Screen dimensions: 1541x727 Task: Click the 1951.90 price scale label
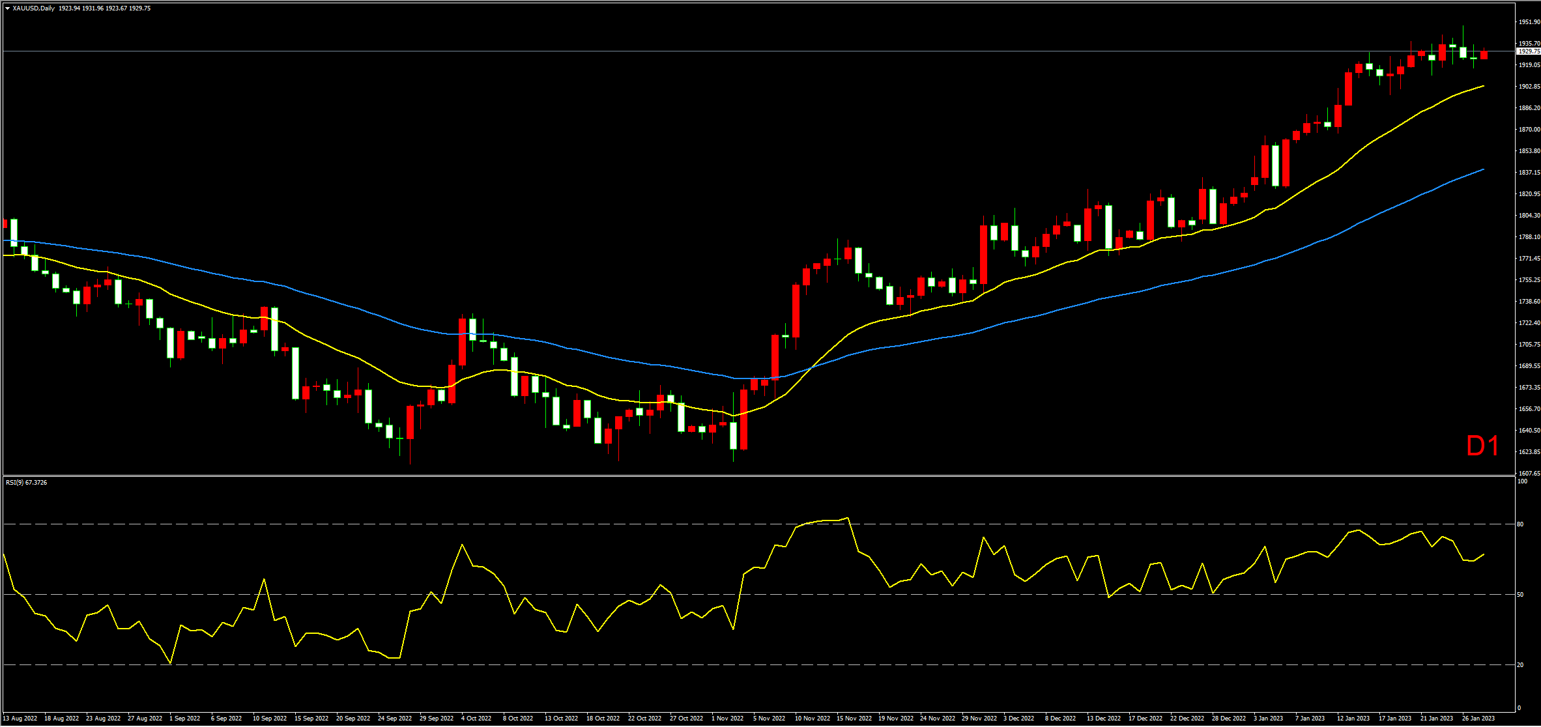pyautogui.click(x=1529, y=22)
